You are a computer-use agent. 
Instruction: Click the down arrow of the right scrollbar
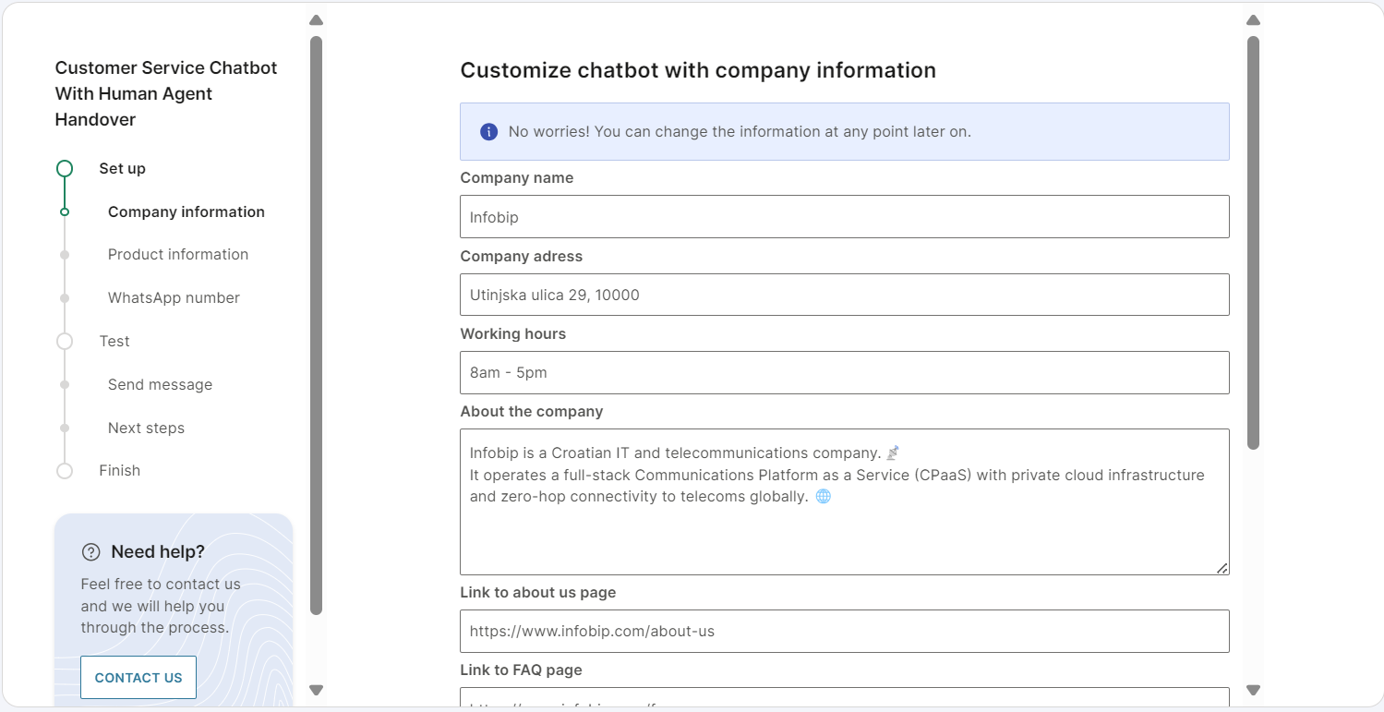click(x=1253, y=690)
